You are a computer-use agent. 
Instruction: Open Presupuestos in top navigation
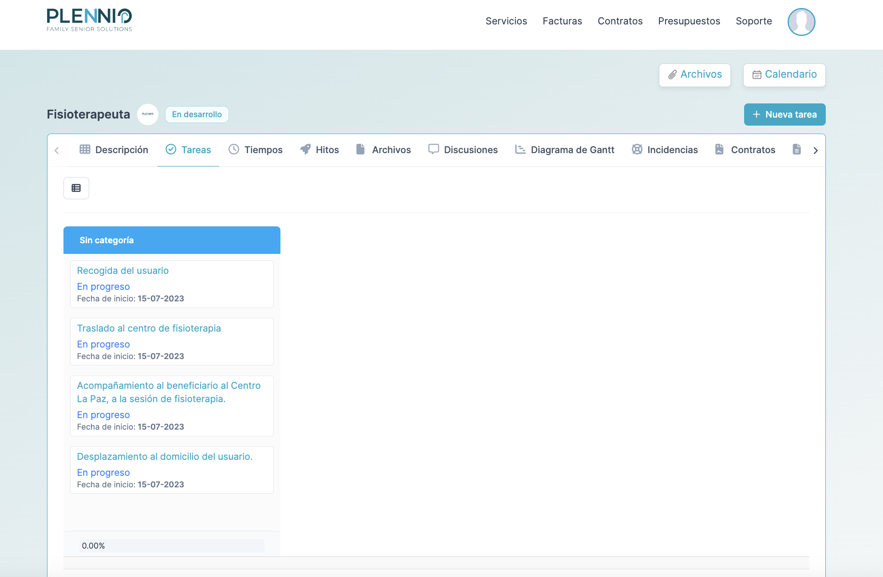point(689,21)
